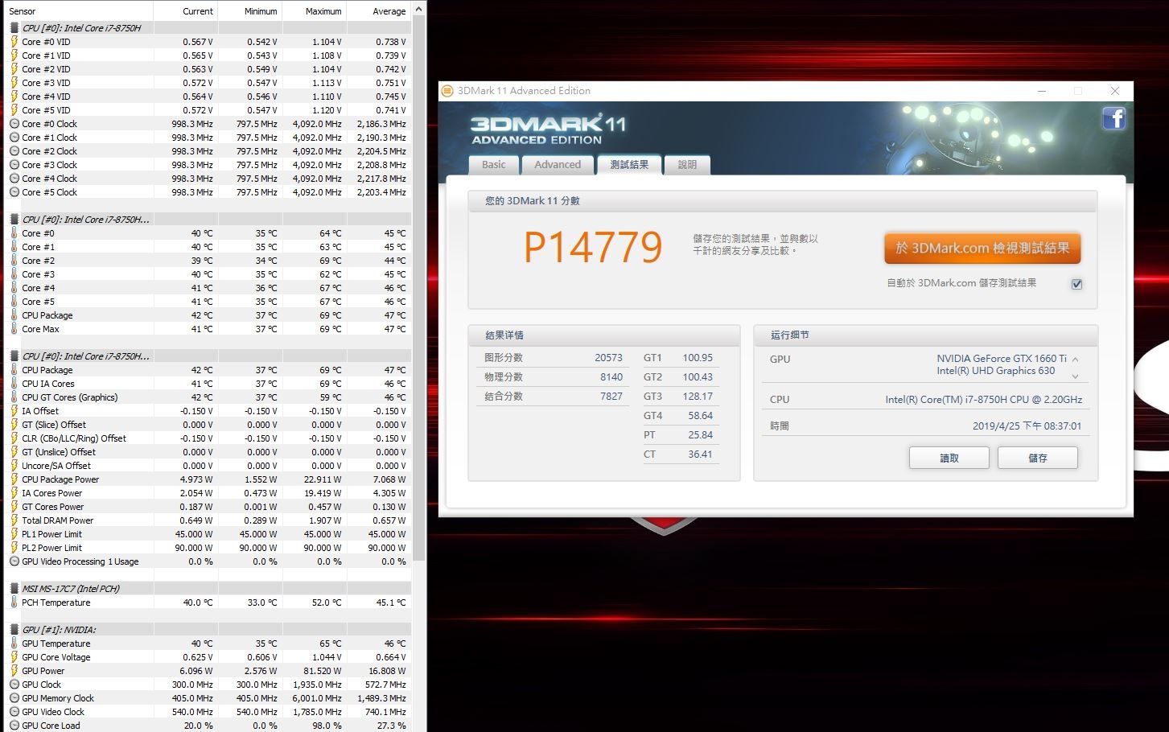Click the 3DMark 11 title bar app icon

click(447, 91)
